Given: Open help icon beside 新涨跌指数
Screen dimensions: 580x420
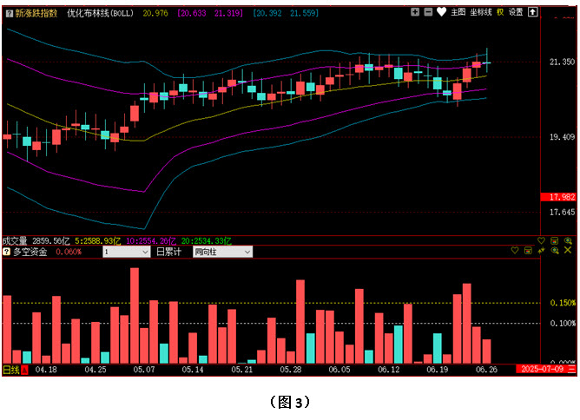Looking at the screenshot, I should (10, 14).
